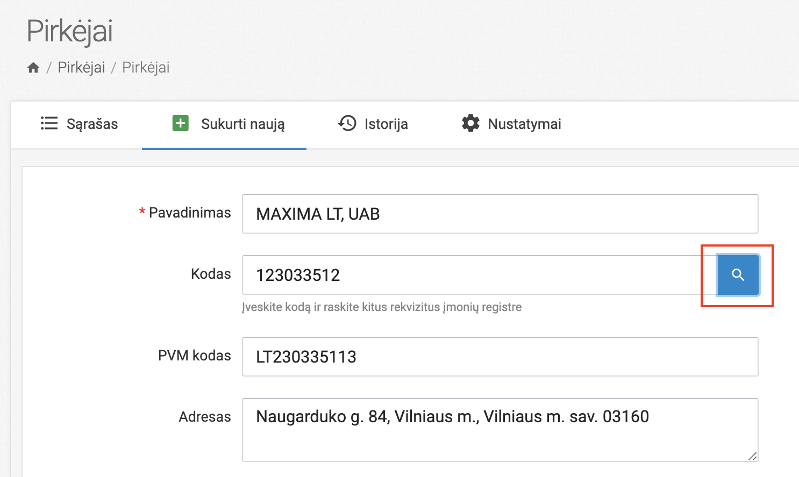The image size is (799, 477).
Task: Click the Pavadinimas field label
Action: point(189,213)
